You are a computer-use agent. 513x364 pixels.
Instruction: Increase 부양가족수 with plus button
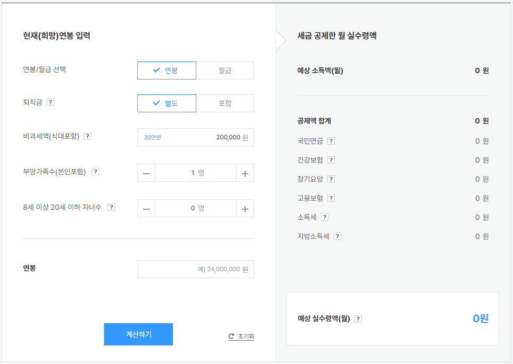(x=245, y=172)
